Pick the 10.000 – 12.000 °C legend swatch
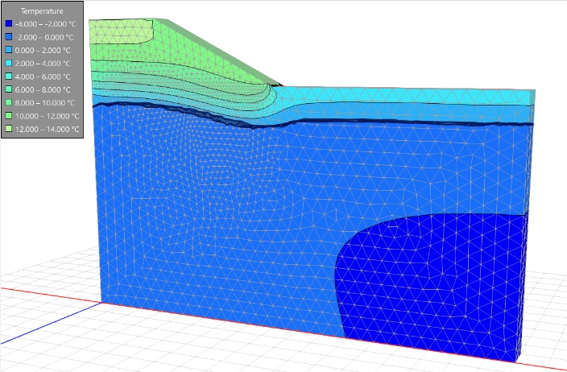Image resolution: width=567 pixels, height=372 pixels. point(9,116)
